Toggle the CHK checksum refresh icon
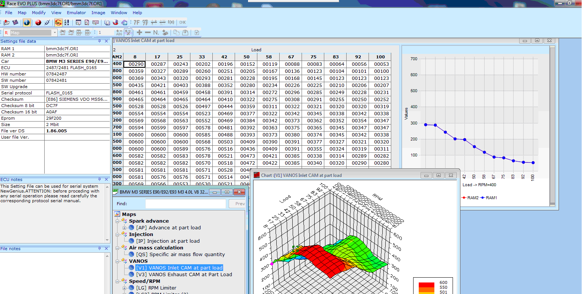The width and height of the screenshot is (582, 294). pos(58,22)
